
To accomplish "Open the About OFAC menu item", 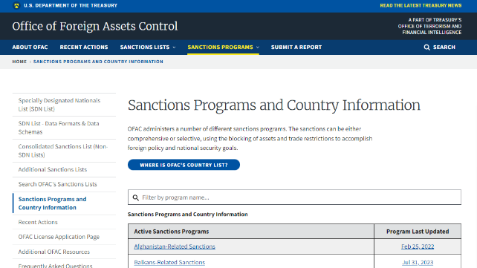I will tap(30, 48).
